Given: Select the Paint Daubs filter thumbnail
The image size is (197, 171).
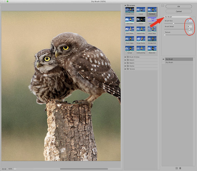Looking at the screenshot, I should [x=130, y=29].
